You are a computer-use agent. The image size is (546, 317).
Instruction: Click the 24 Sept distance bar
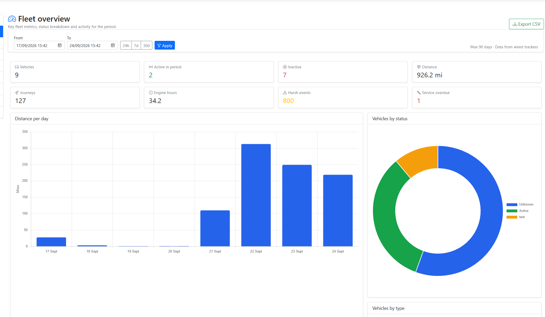pos(338,211)
